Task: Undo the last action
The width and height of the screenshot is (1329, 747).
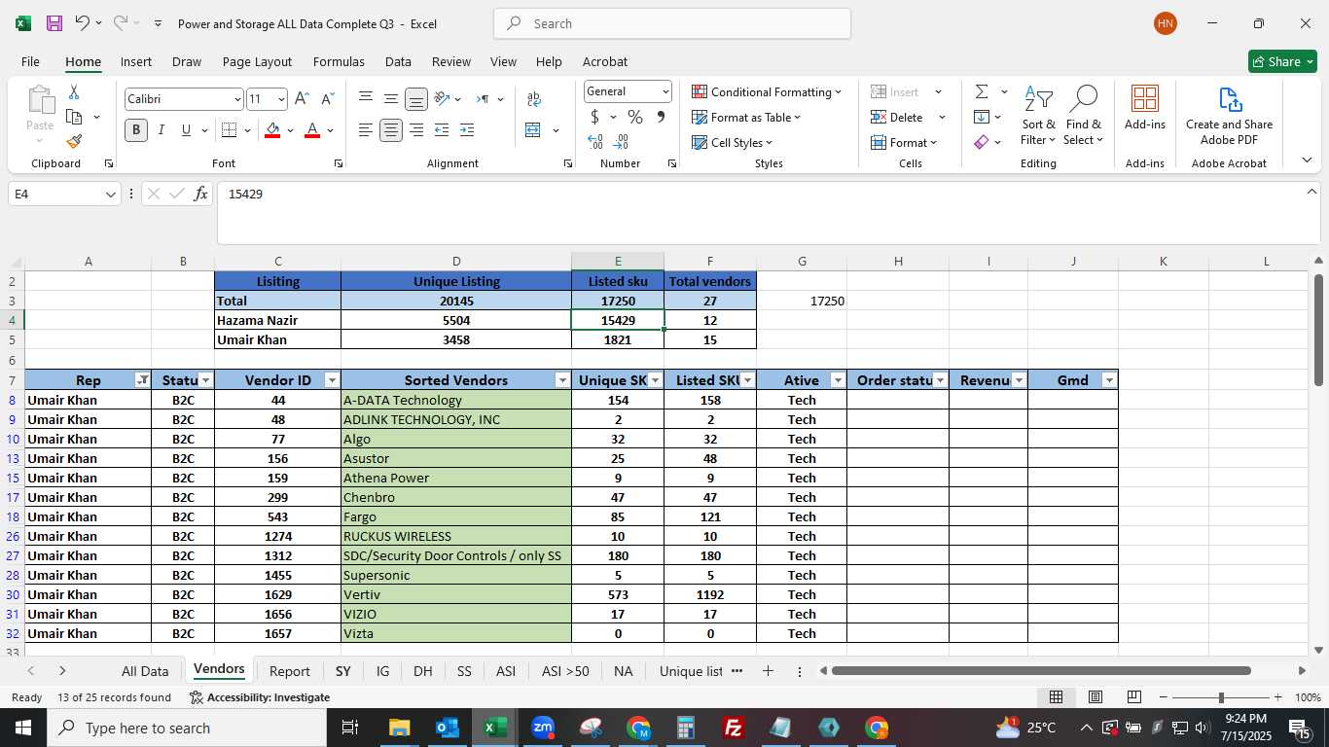Action: (x=83, y=23)
